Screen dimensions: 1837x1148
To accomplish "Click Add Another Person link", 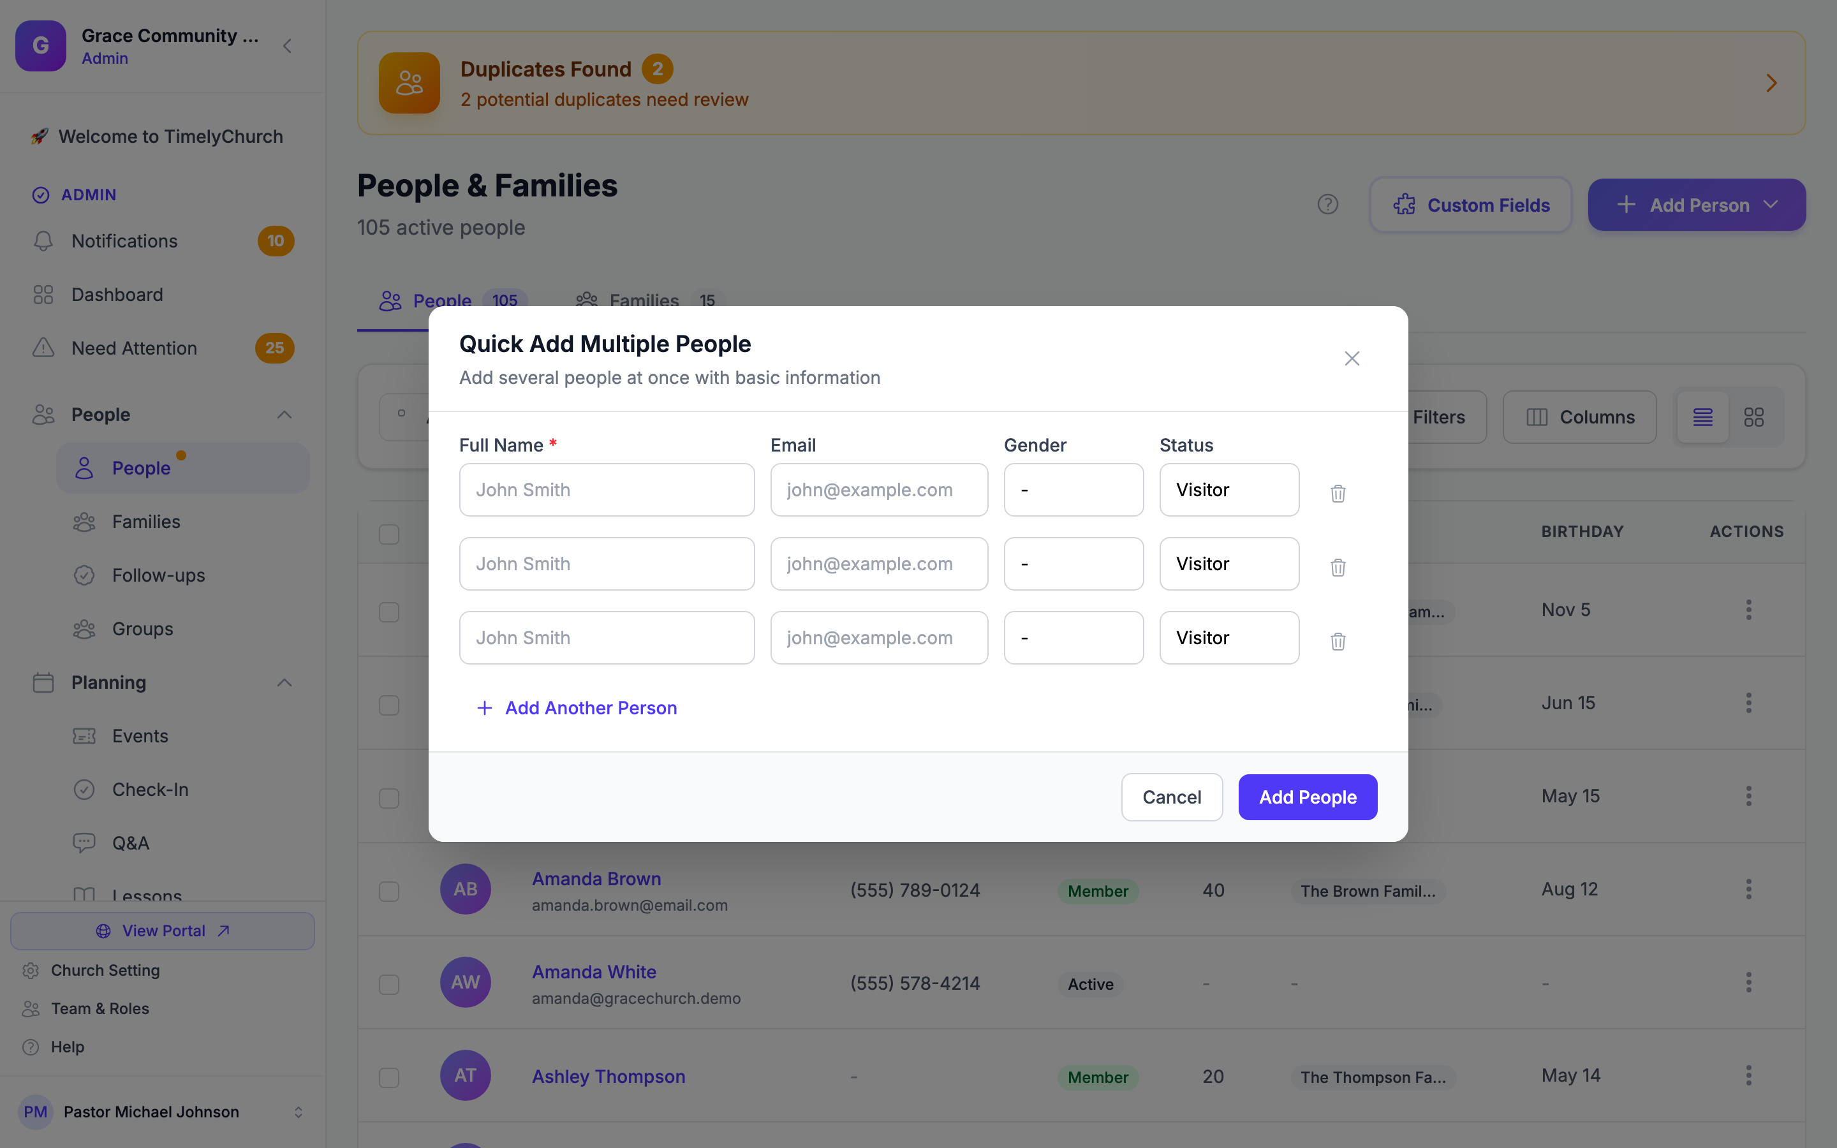I will click(x=576, y=708).
